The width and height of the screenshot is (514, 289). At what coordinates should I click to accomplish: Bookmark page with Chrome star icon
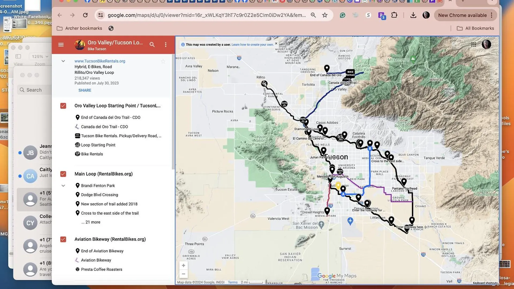(x=325, y=15)
